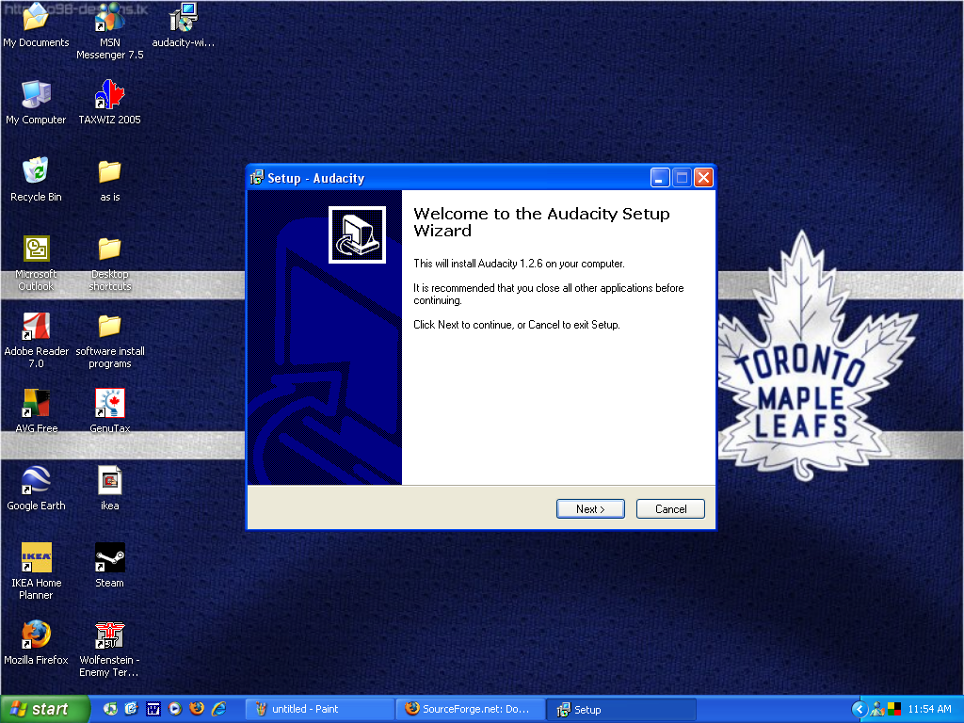Click the 11:54 AM clock in the tray
This screenshot has width=964, height=723.
(x=929, y=710)
